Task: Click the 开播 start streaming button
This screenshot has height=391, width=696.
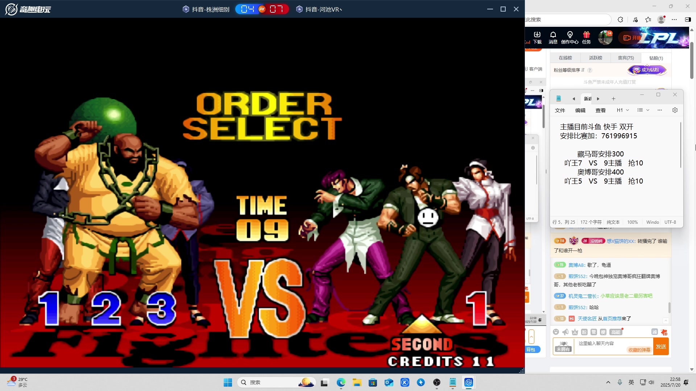Action: point(631,38)
